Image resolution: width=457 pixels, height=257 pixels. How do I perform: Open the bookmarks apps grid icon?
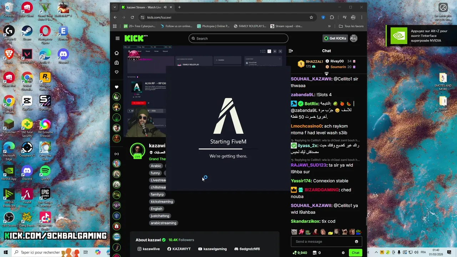(x=115, y=26)
